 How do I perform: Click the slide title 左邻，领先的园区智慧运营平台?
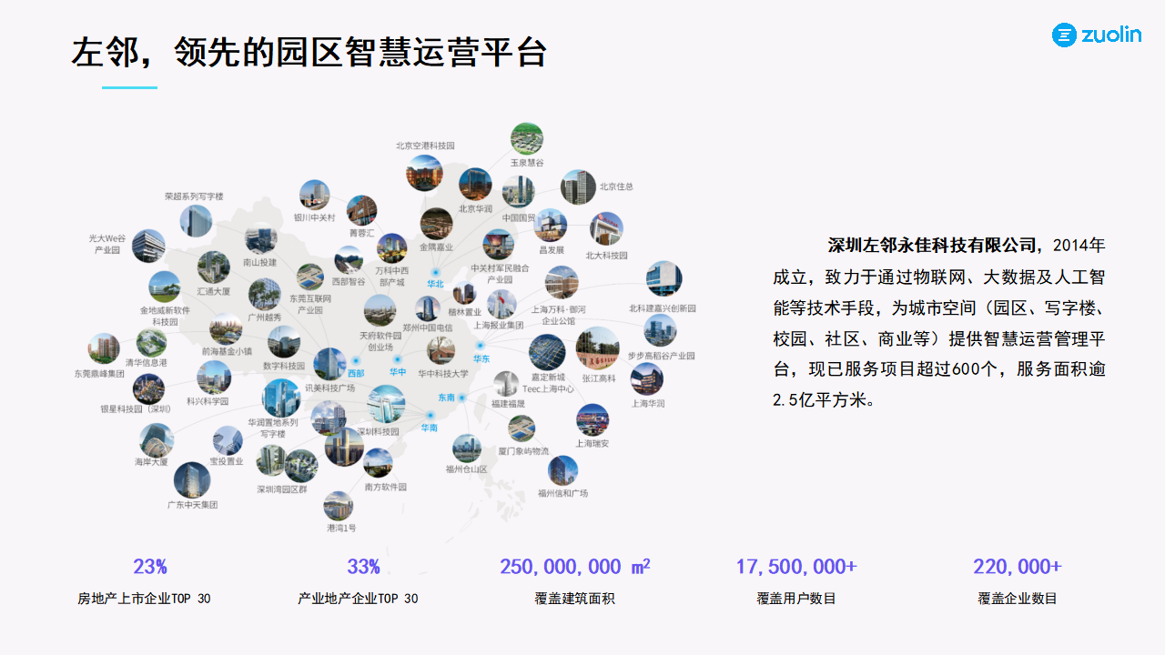pos(309,52)
